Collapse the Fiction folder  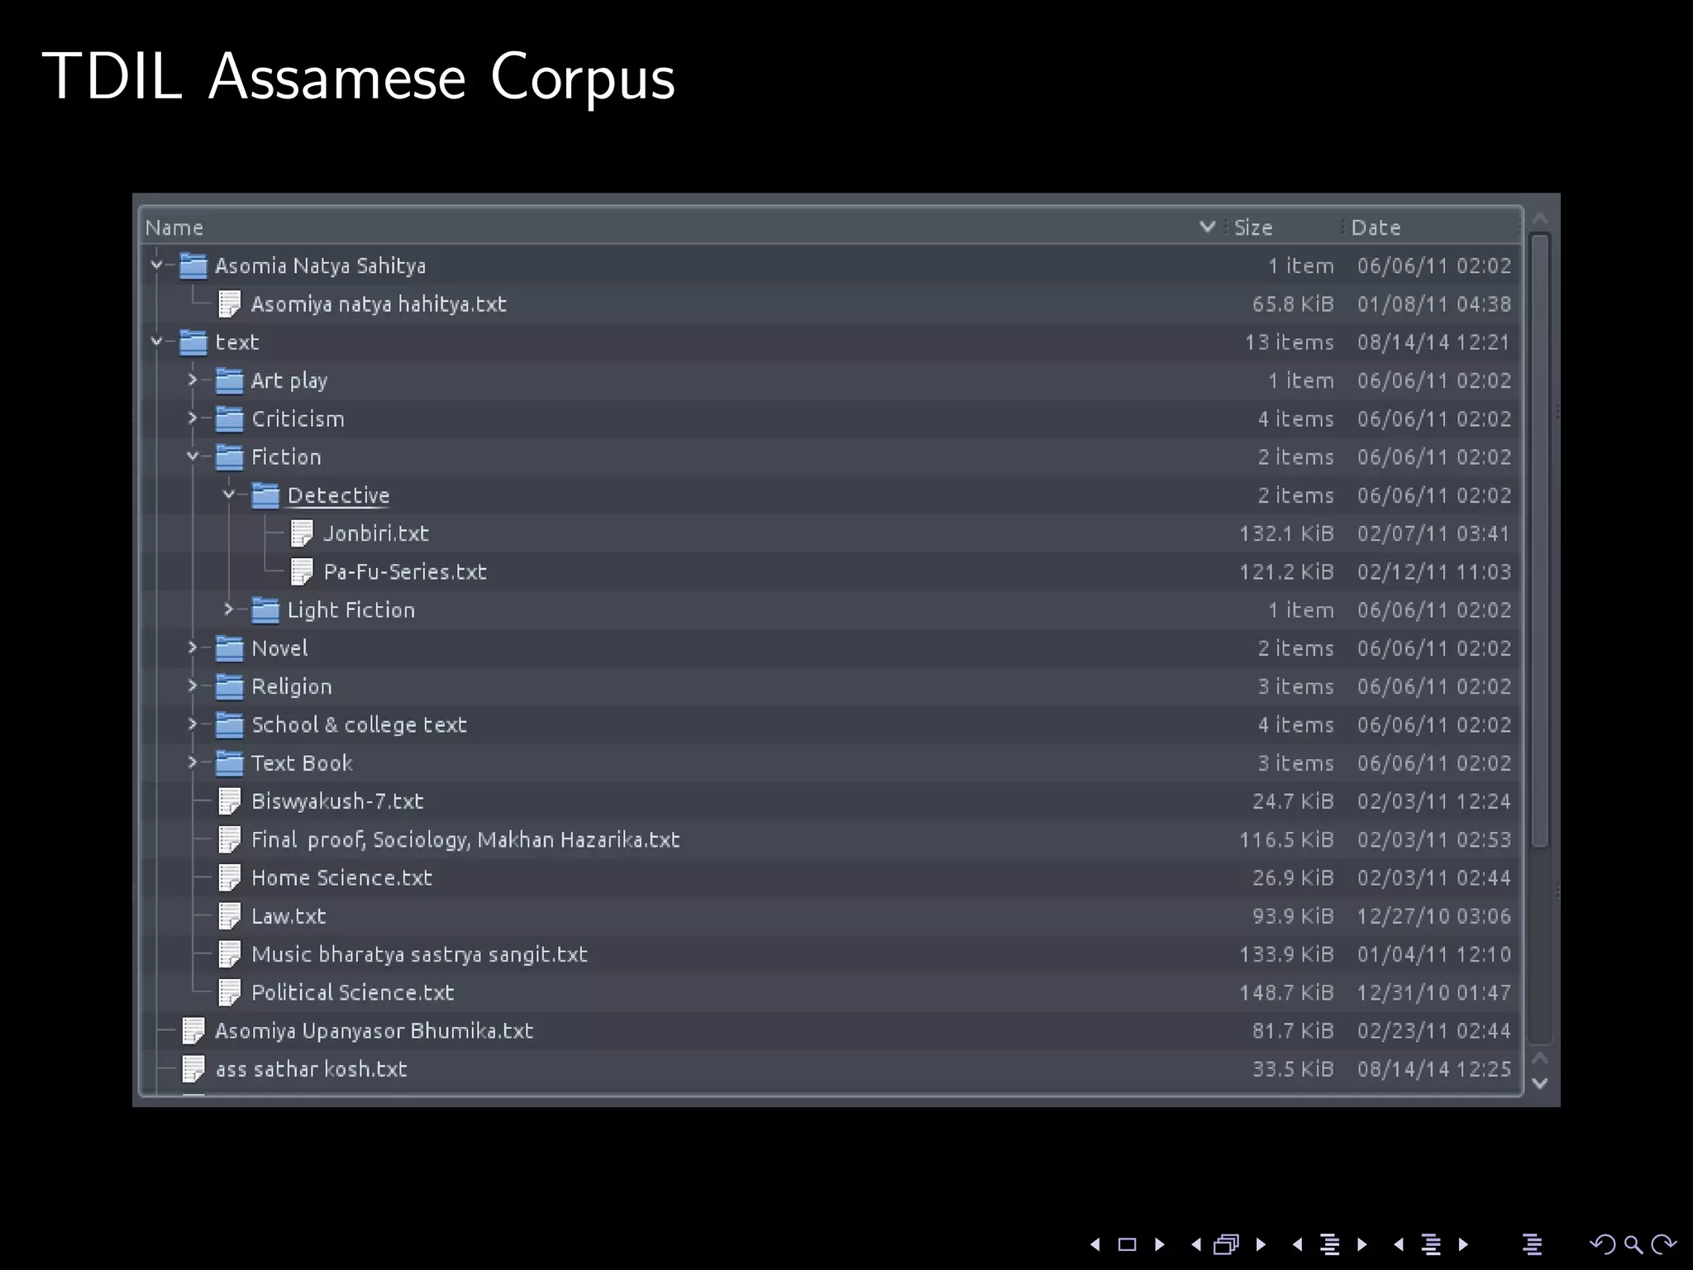[193, 456]
